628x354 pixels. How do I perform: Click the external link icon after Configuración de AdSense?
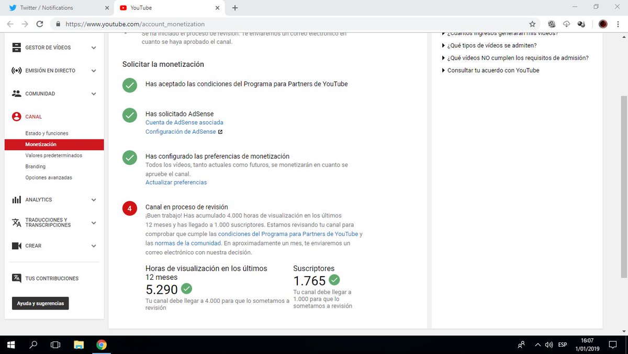pos(220,132)
